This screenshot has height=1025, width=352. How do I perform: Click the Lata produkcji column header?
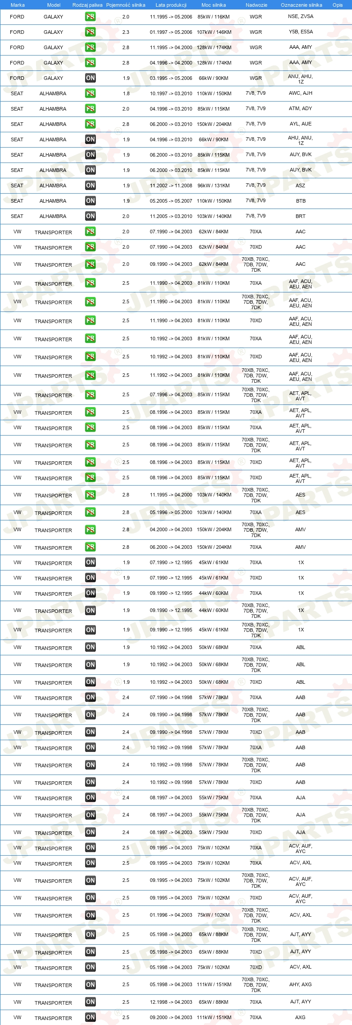(x=171, y=5)
